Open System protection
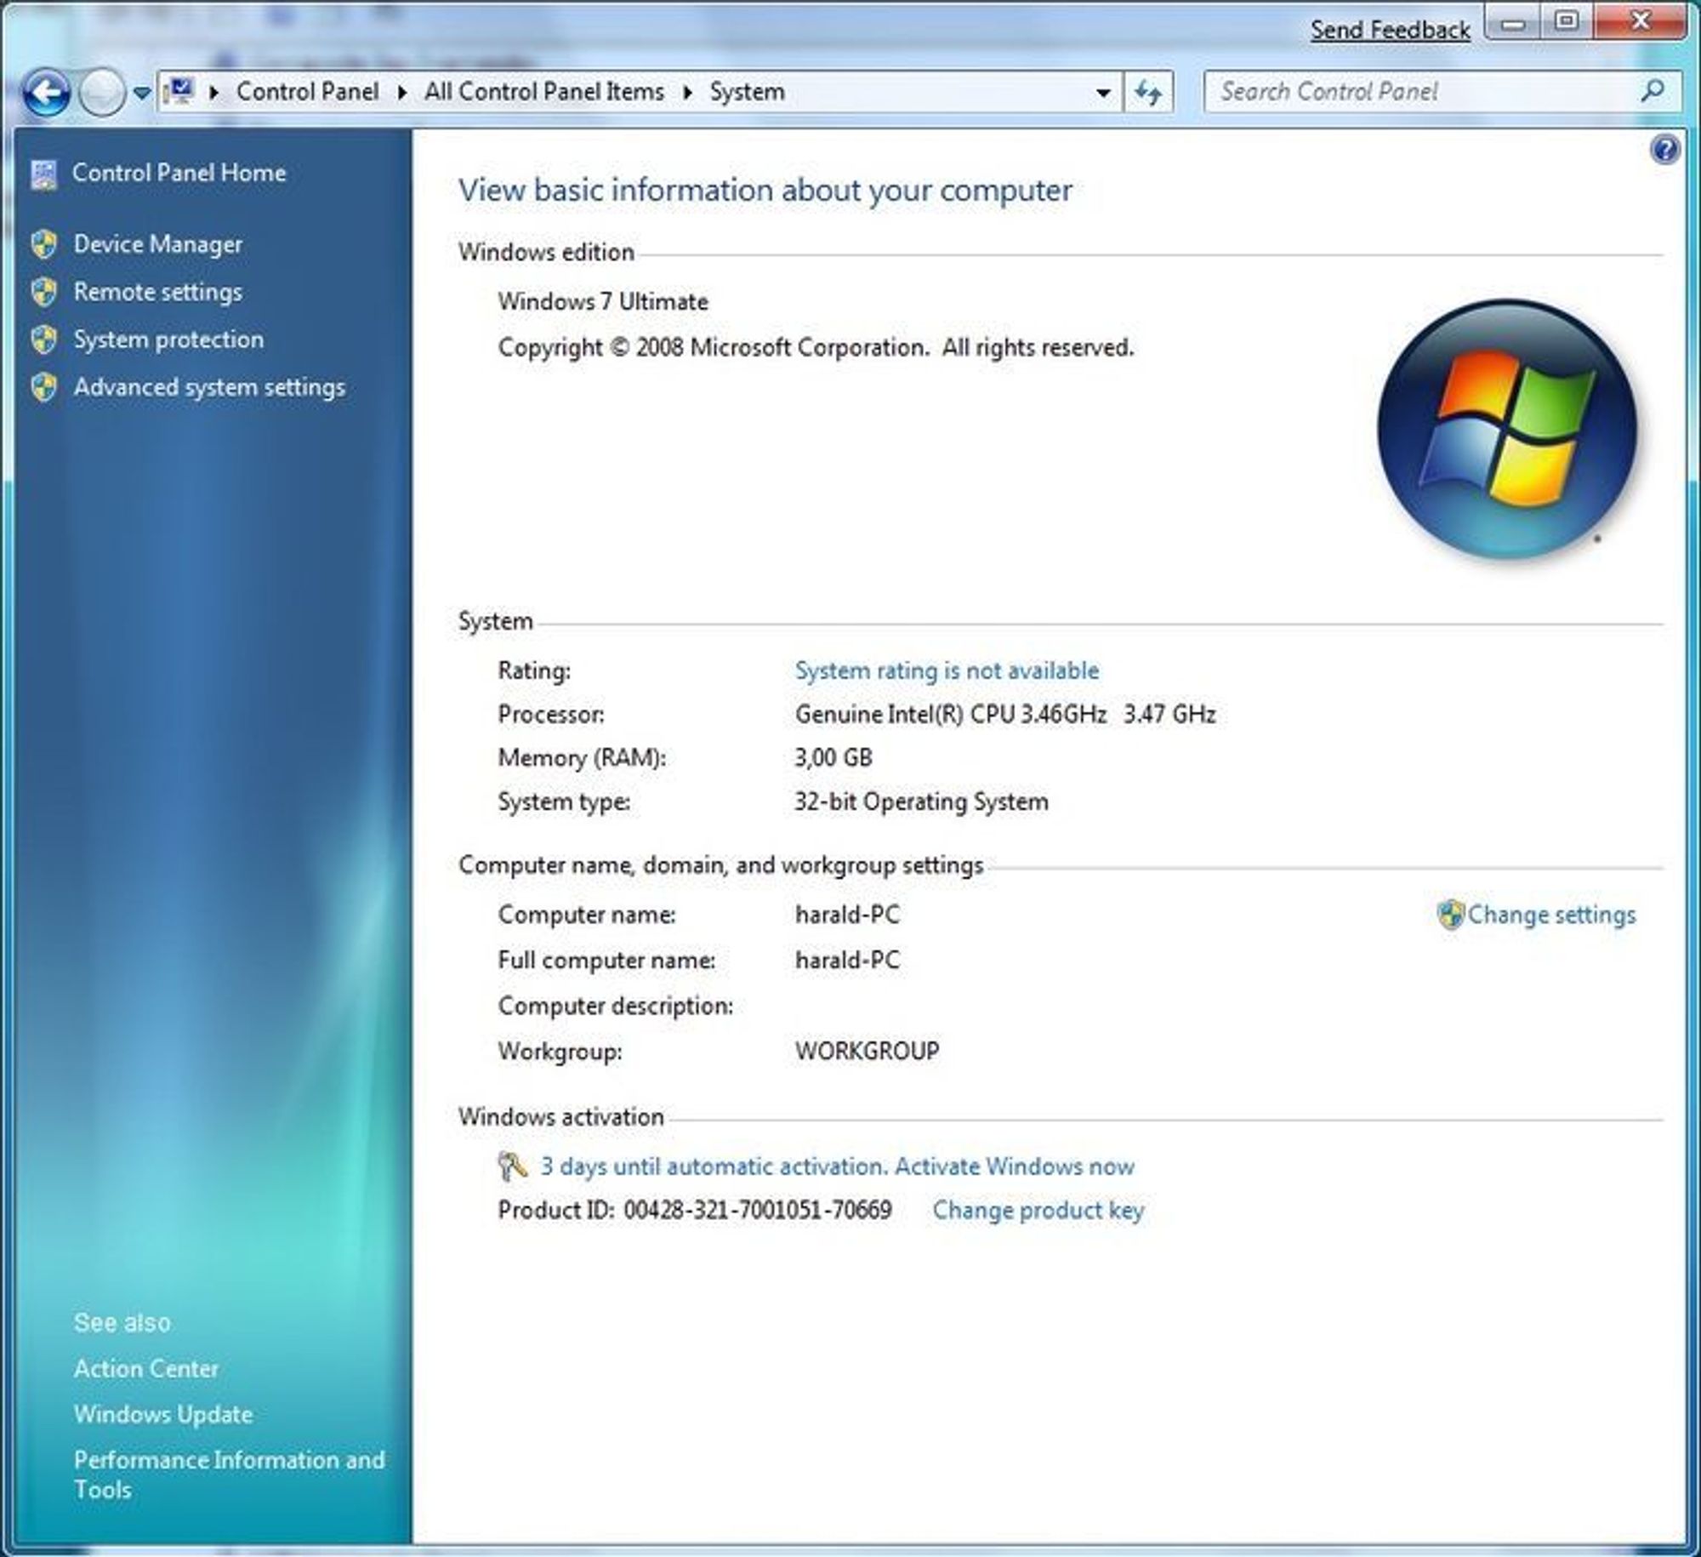 [168, 339]
